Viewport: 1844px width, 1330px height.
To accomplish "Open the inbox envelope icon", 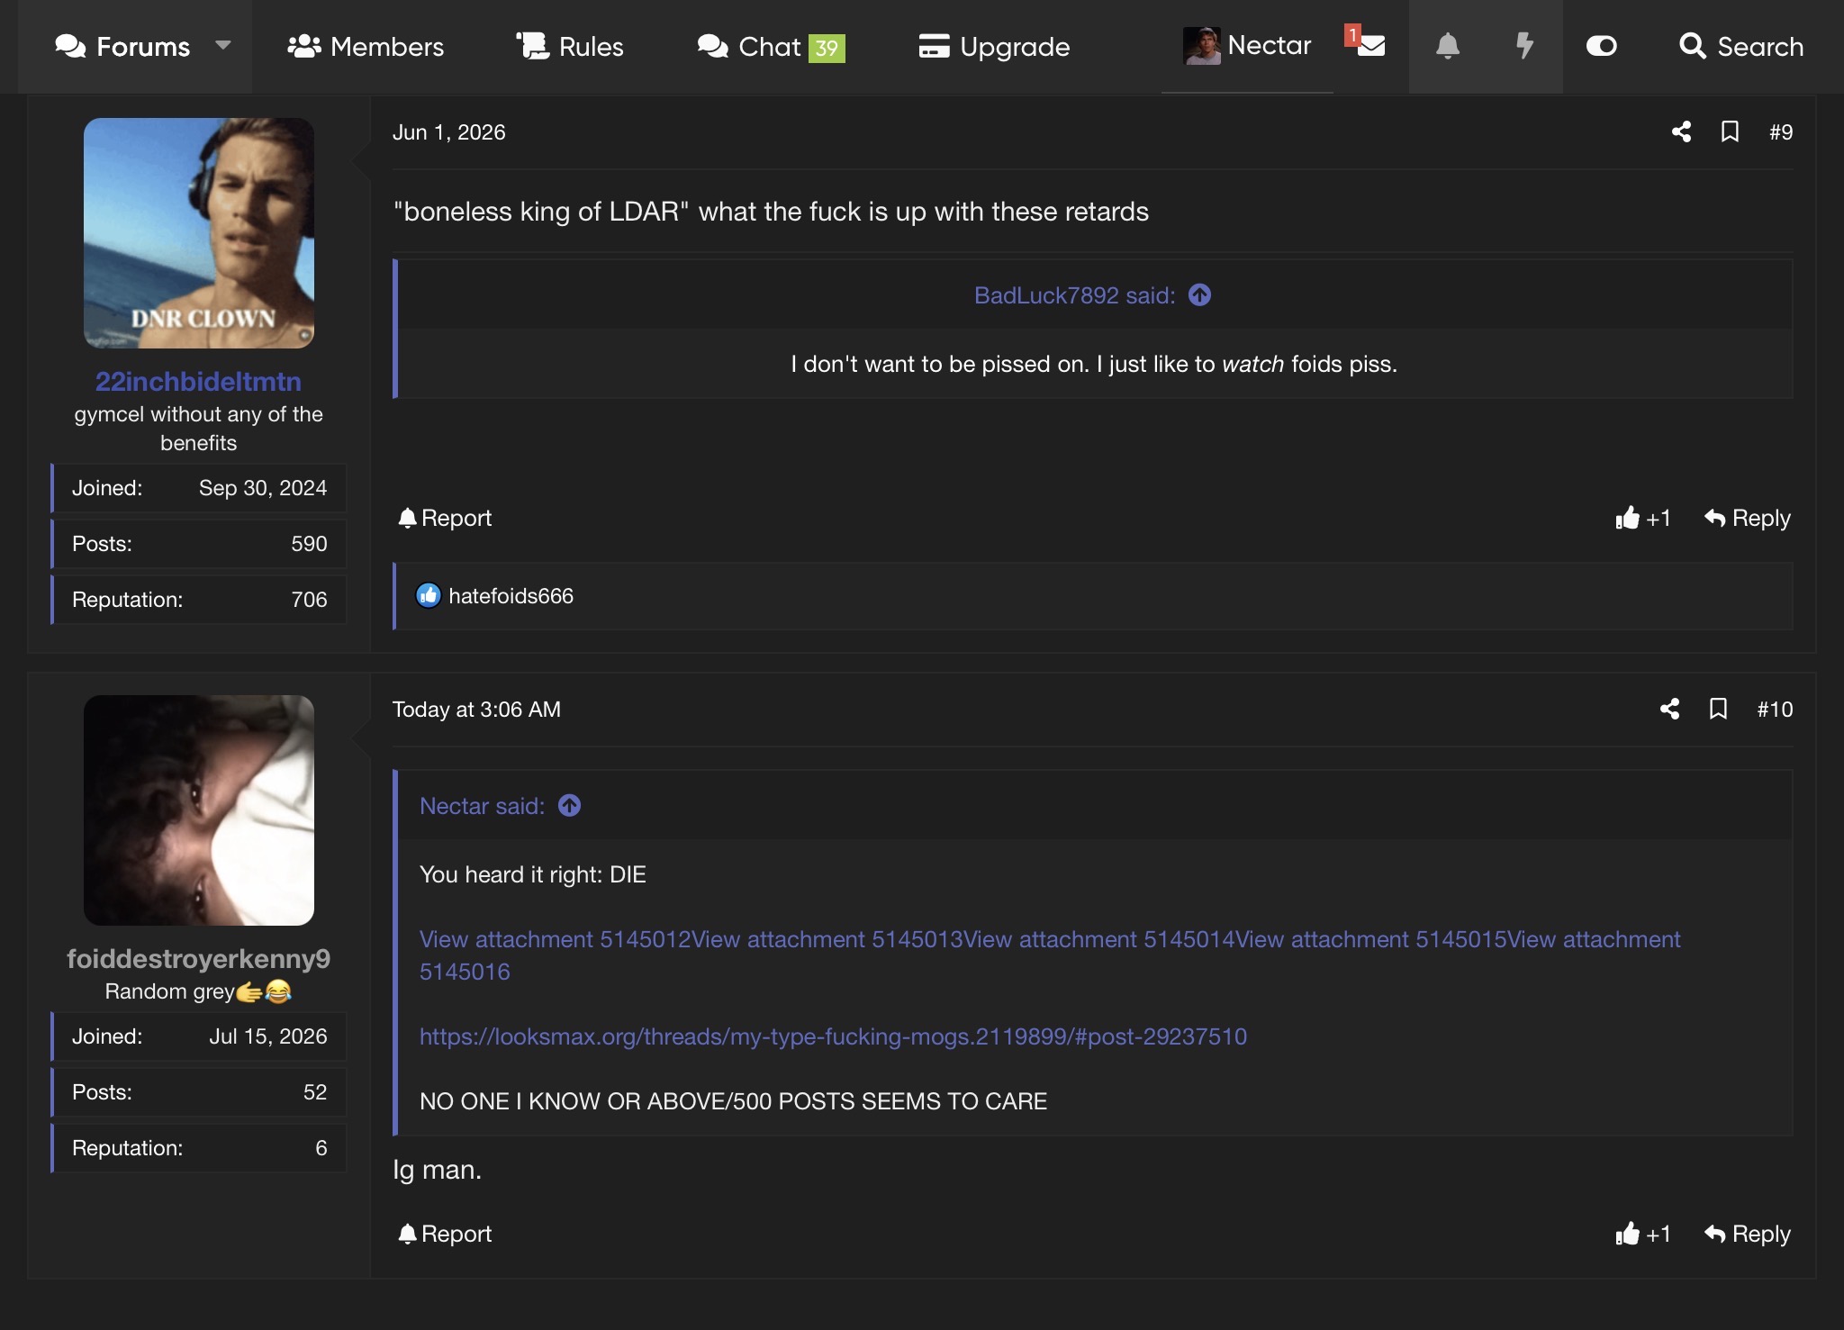I will tap(1370, 46).
